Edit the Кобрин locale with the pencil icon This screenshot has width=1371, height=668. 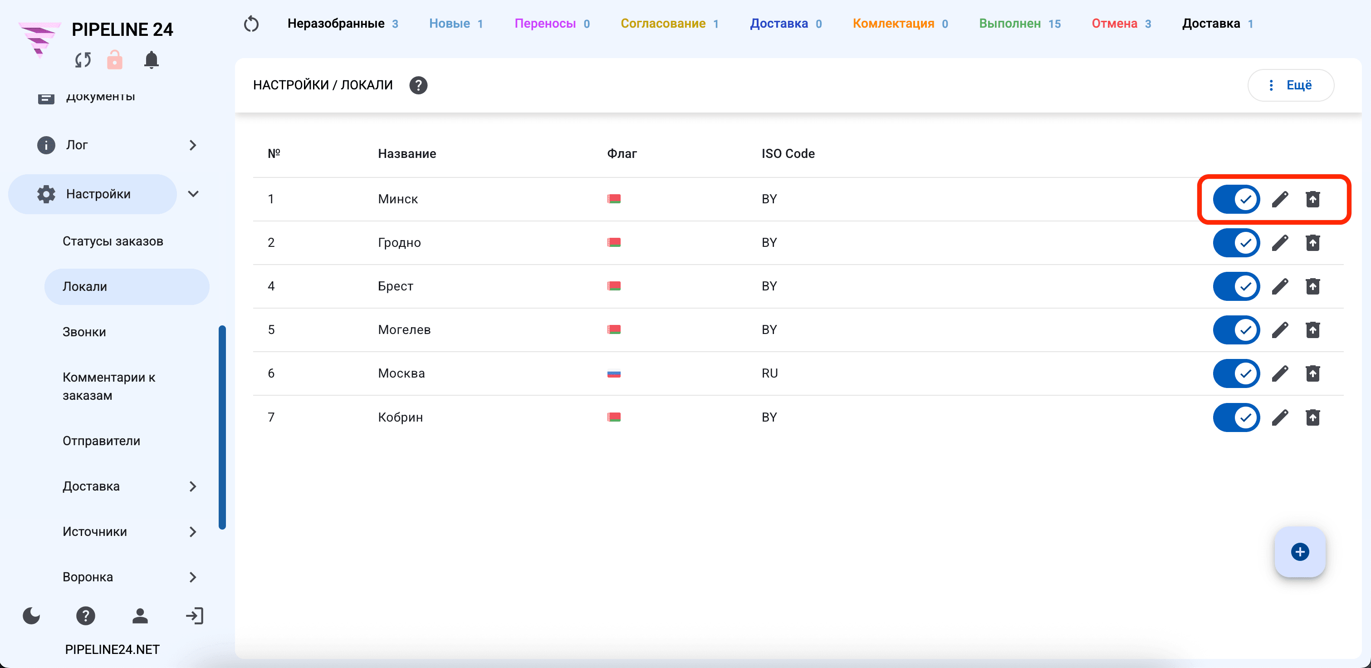(x=1280, y=417)
